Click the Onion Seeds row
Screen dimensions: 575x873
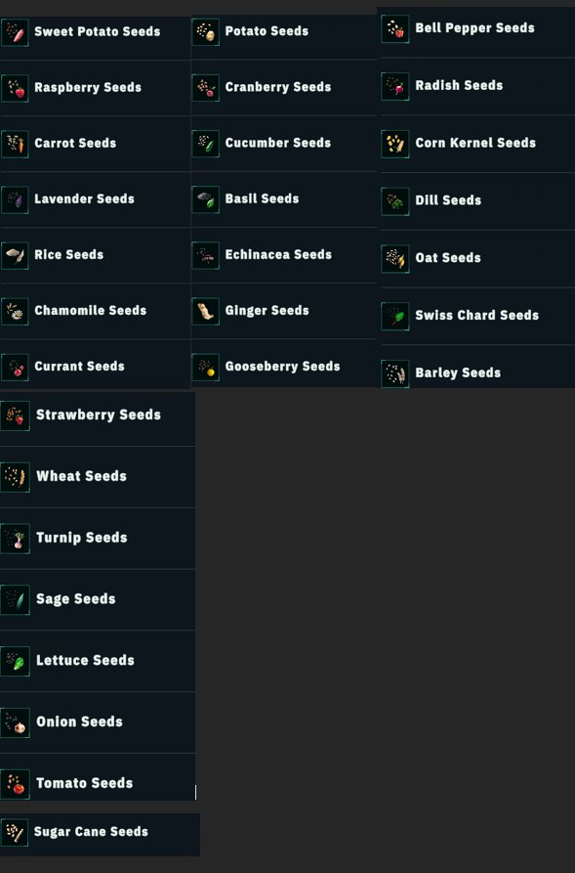pyautogui.click(x=98, y=722)
